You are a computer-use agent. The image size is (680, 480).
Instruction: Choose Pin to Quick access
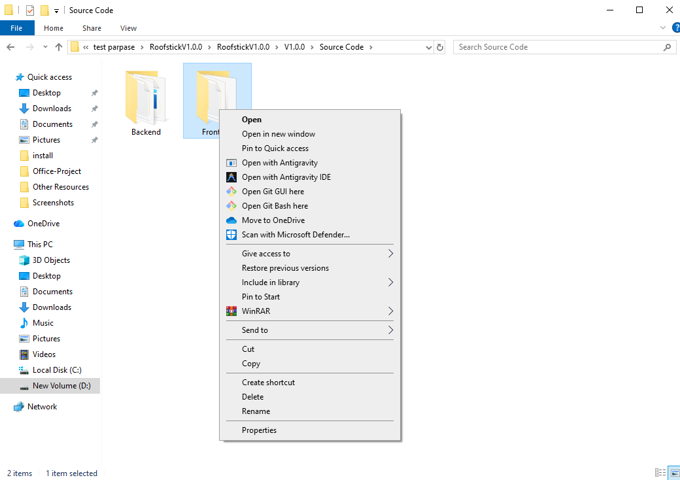310,148
